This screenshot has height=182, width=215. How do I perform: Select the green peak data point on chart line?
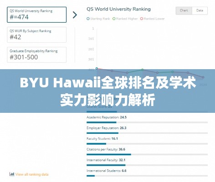click(142, 70)
